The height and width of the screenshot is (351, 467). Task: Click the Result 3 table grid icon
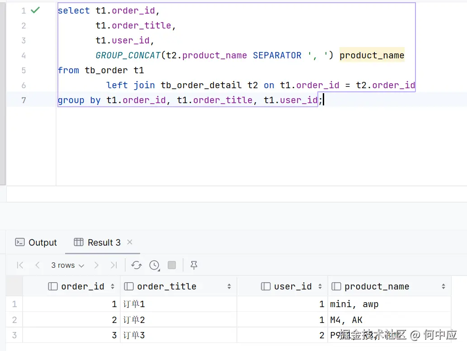(79, 242)
